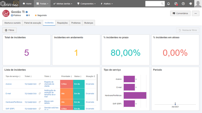The height and width of the screenshot is (113, 202).
Task: Open the Componentes dropdown menu
Action: (86, 4)
